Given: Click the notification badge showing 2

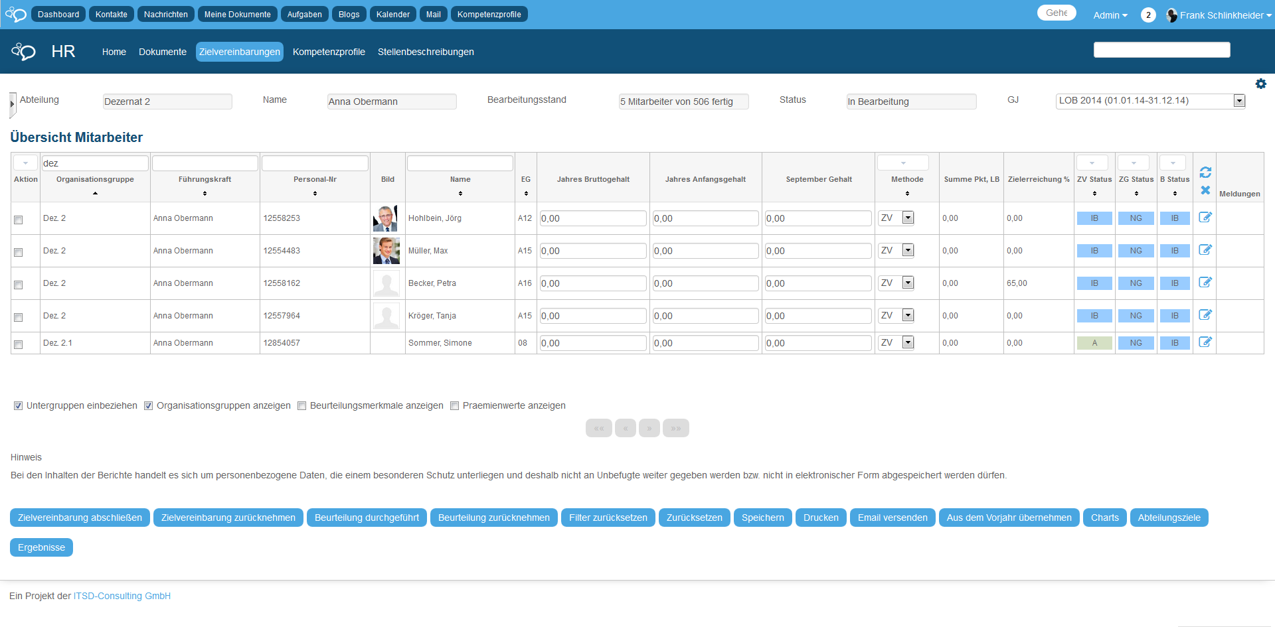Looking at the screenshot, I should pos(1148,15).
